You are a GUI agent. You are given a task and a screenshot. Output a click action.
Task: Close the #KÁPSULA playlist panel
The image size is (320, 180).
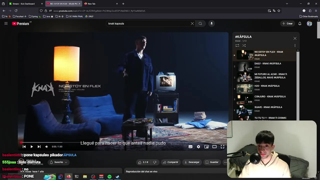click(295, 38)
